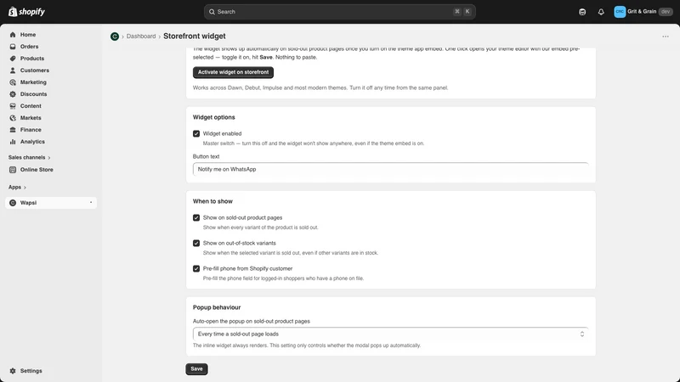
Task: Click Activate widget on storefront button
Action: pyautogui.click(x=233, y=72)
